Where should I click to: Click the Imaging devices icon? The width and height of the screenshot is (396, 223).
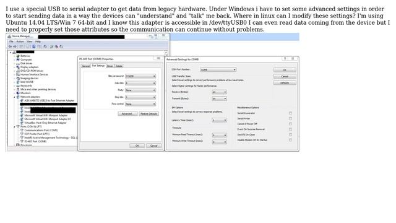pyautogui.click(x=18, y=78)
